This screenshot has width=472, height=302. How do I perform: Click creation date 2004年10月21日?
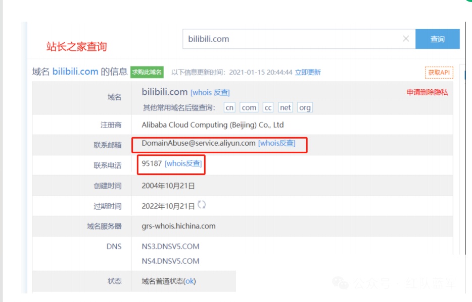point(168,186)
